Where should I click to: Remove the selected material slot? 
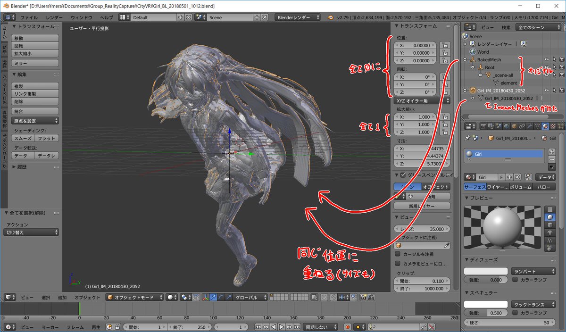pos(552,160)
